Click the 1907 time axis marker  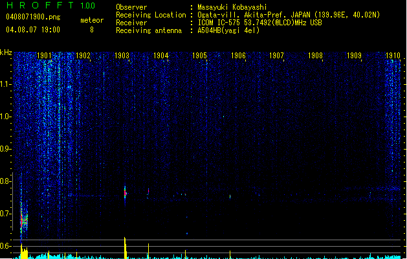(276, 56)
